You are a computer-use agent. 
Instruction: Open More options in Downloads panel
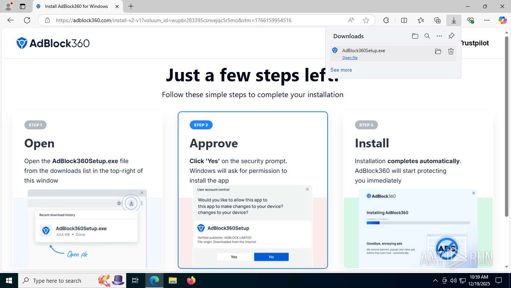coord(439,36)
